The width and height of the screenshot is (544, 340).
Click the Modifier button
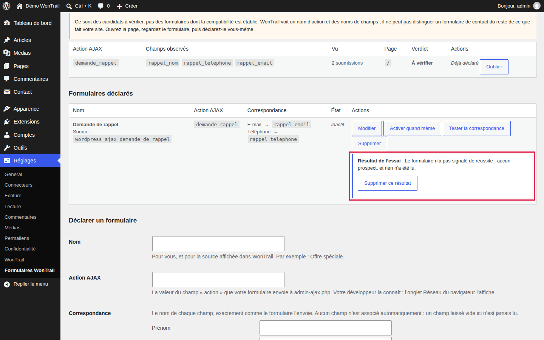(x=367, y=128)
